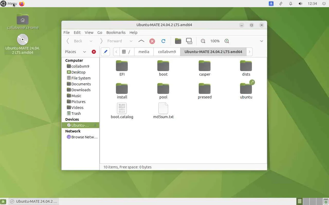Click the Show Desktop button in bottom panel
The width and height of the screenshot is (329, 205).
coord(3,201)
